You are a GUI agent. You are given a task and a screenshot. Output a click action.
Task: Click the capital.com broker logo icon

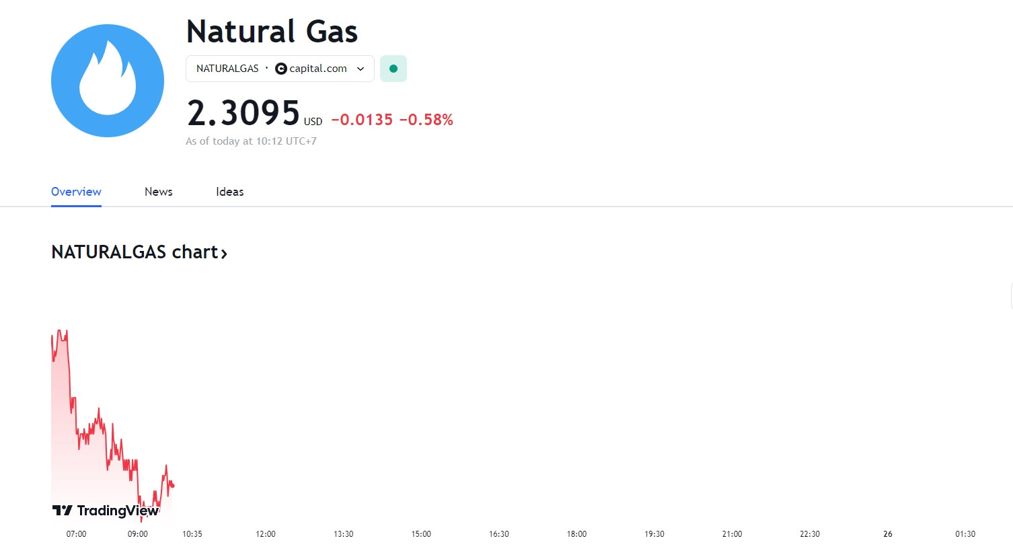tap(281, 69)
